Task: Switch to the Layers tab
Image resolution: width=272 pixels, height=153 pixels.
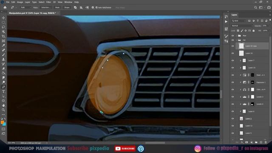Action: pos(234,15)
